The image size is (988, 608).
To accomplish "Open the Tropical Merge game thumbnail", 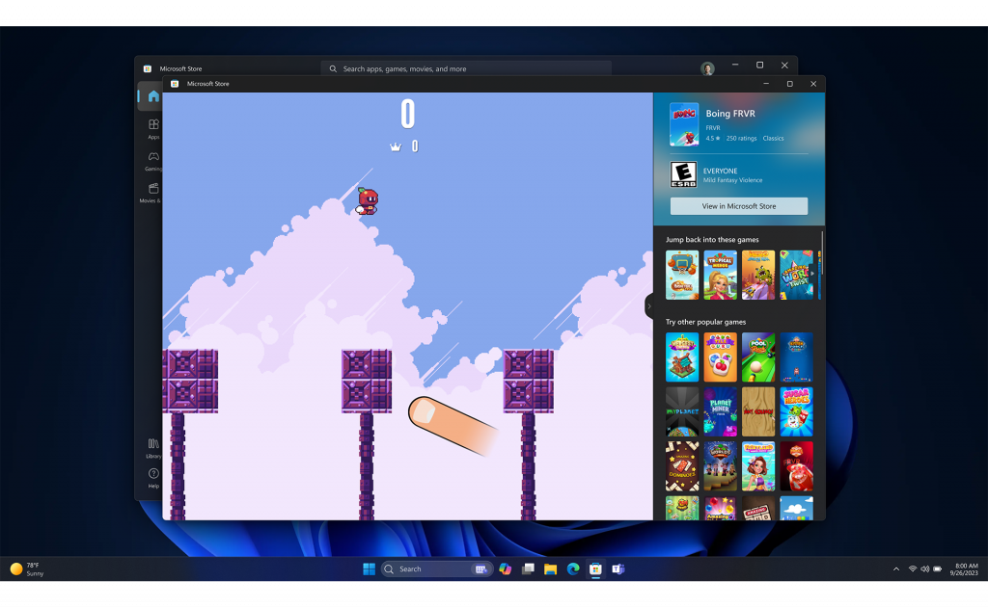I will 720,274.
